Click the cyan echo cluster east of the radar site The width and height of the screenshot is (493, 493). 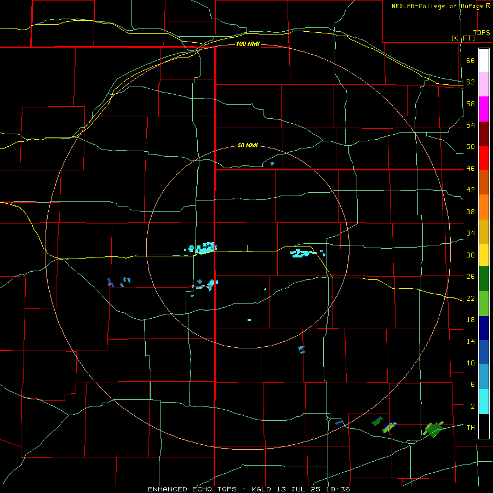tap(303, 253)
